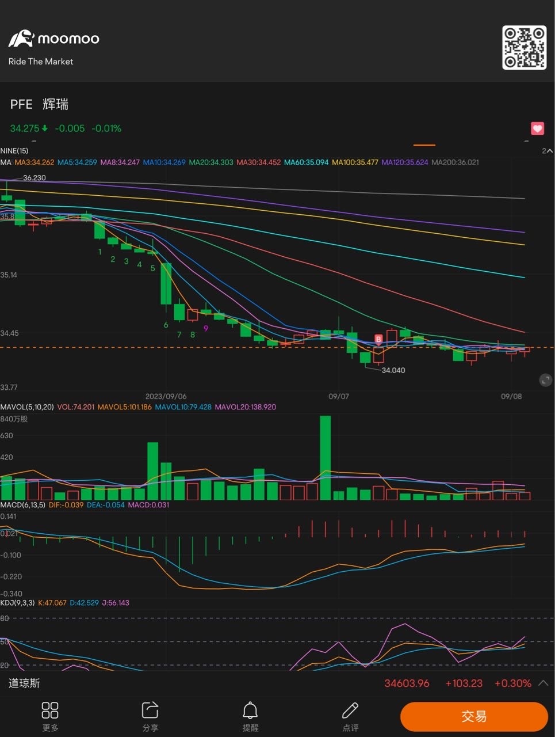The image size is (555, 737).
Task: Click the MA200:36.021 legend entry
Action: pos(455,162)
